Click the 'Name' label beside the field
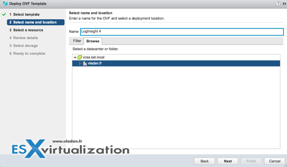This screenshot has width=287, height=167. point(73,32)
